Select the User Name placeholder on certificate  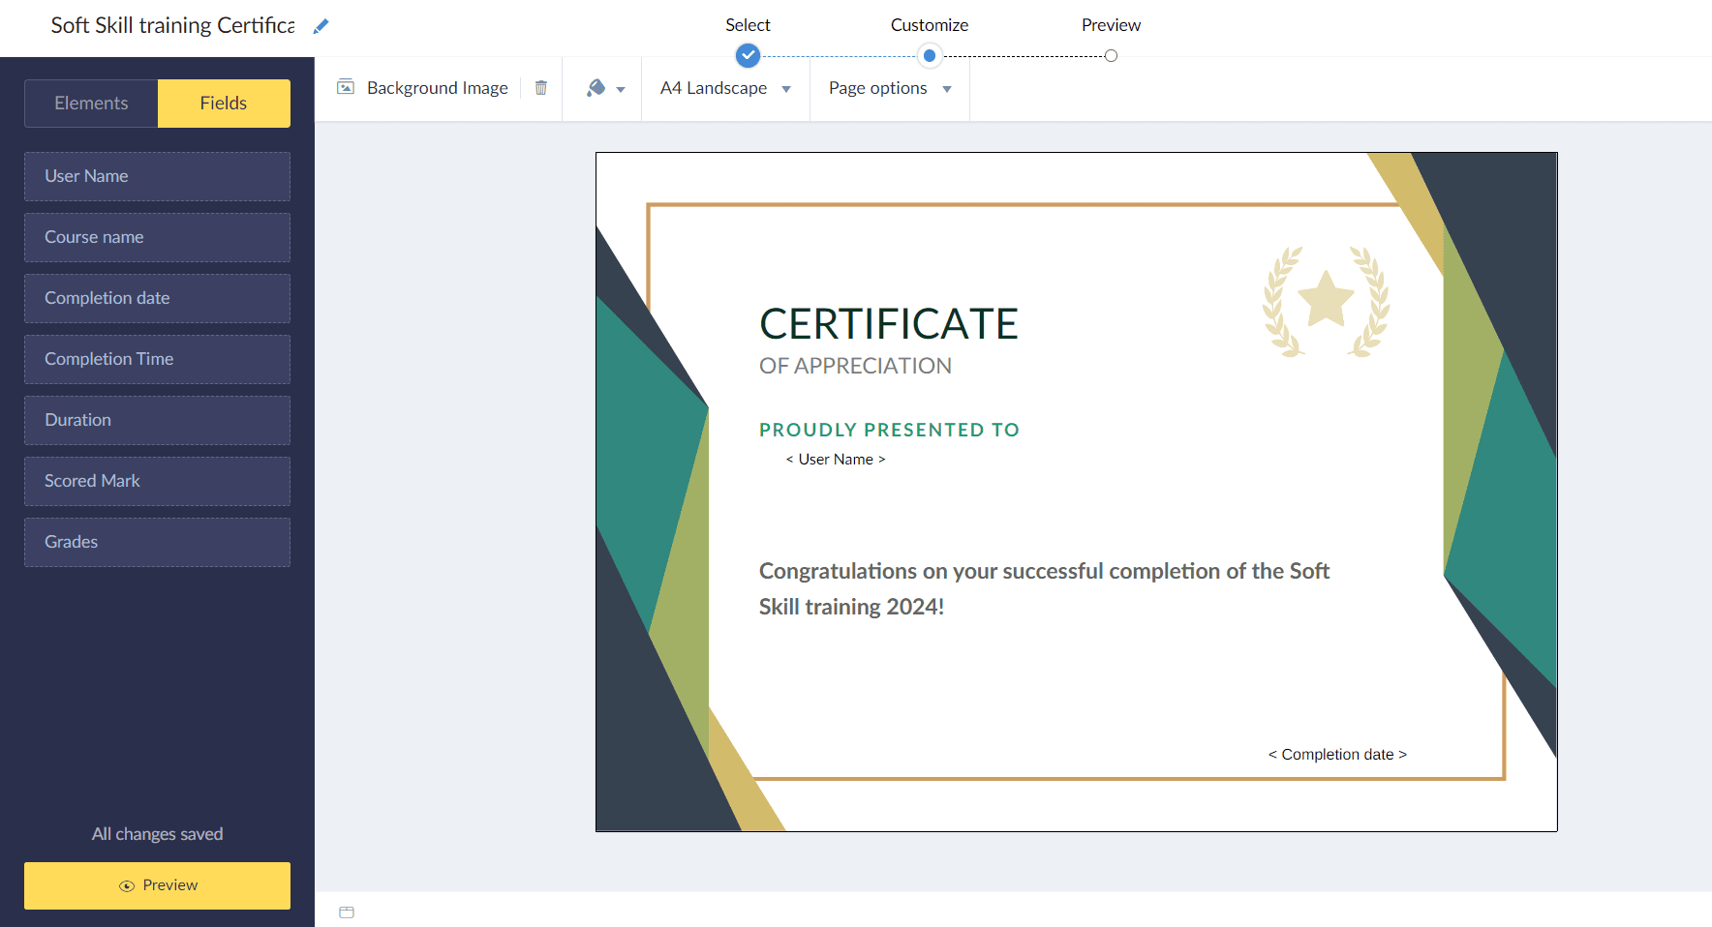[836, 460]
